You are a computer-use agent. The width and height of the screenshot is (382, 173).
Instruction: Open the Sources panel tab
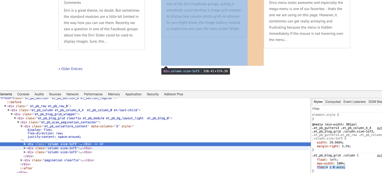55,94
